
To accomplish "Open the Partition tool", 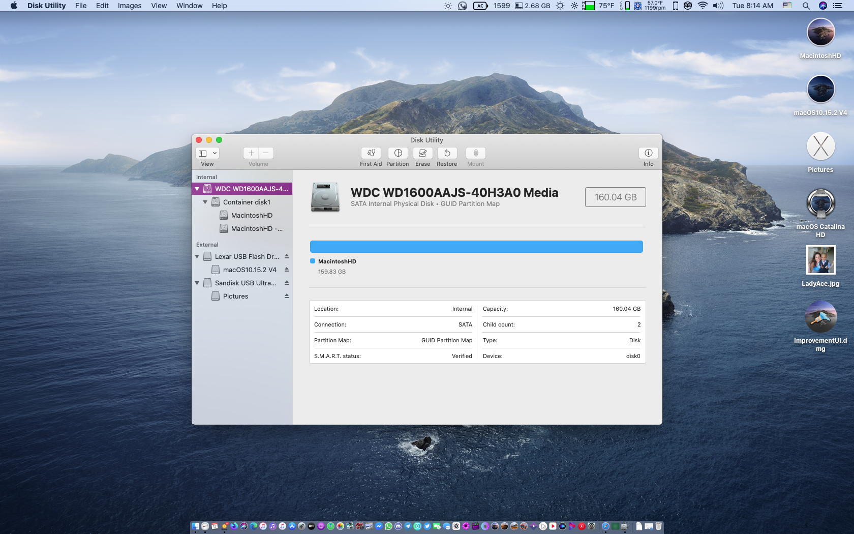I will pyautogui.click(x=398, y=153).
